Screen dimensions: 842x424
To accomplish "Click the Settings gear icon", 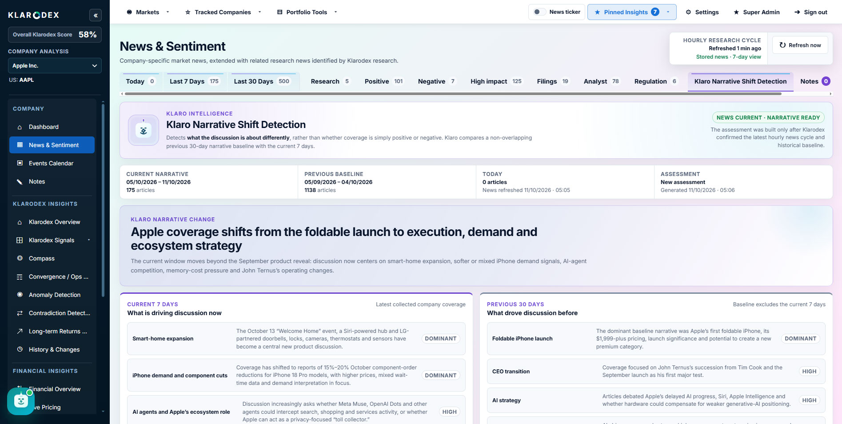I will [688, 12].
